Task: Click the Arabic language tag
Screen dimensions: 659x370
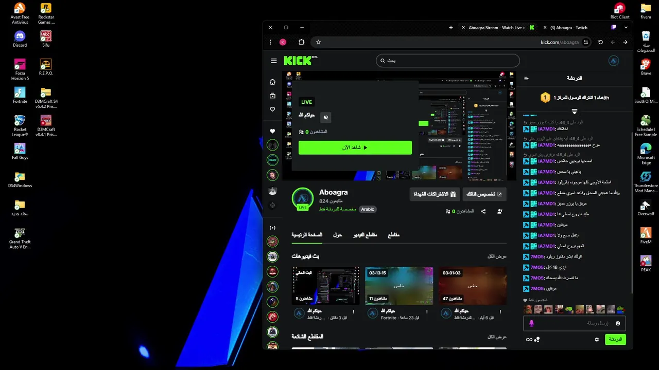Action: (368, 209)
